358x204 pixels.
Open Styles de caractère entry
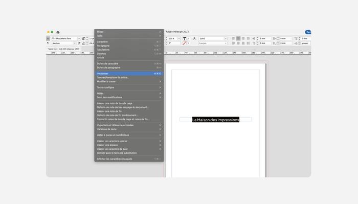[129, 64]
